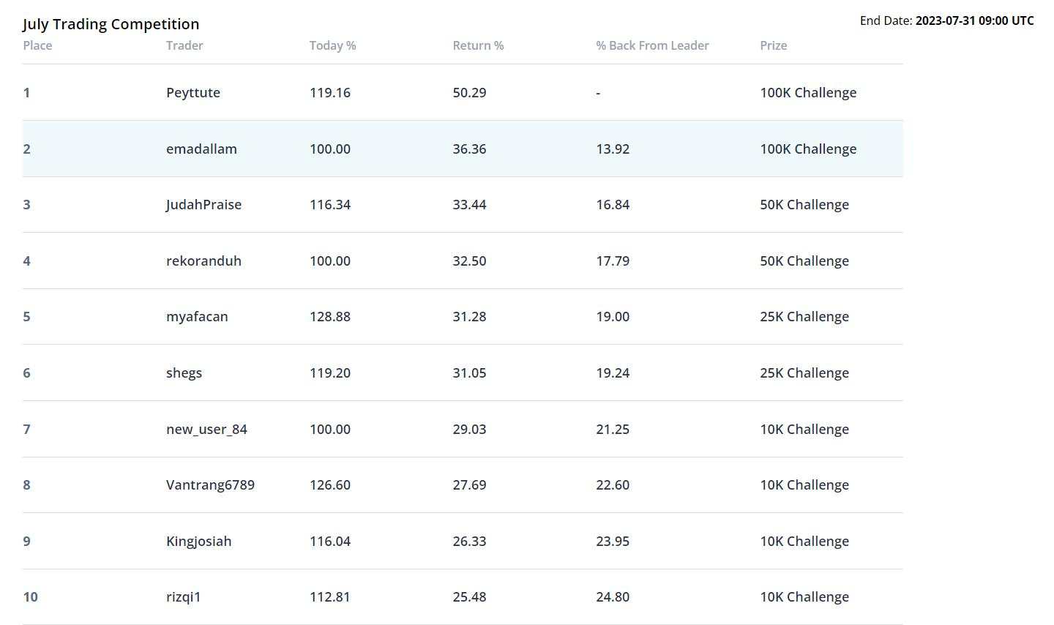Click emadallam's 100K Challenge prize
This screenshot has height=625, width=1054.
click(808, 149)
